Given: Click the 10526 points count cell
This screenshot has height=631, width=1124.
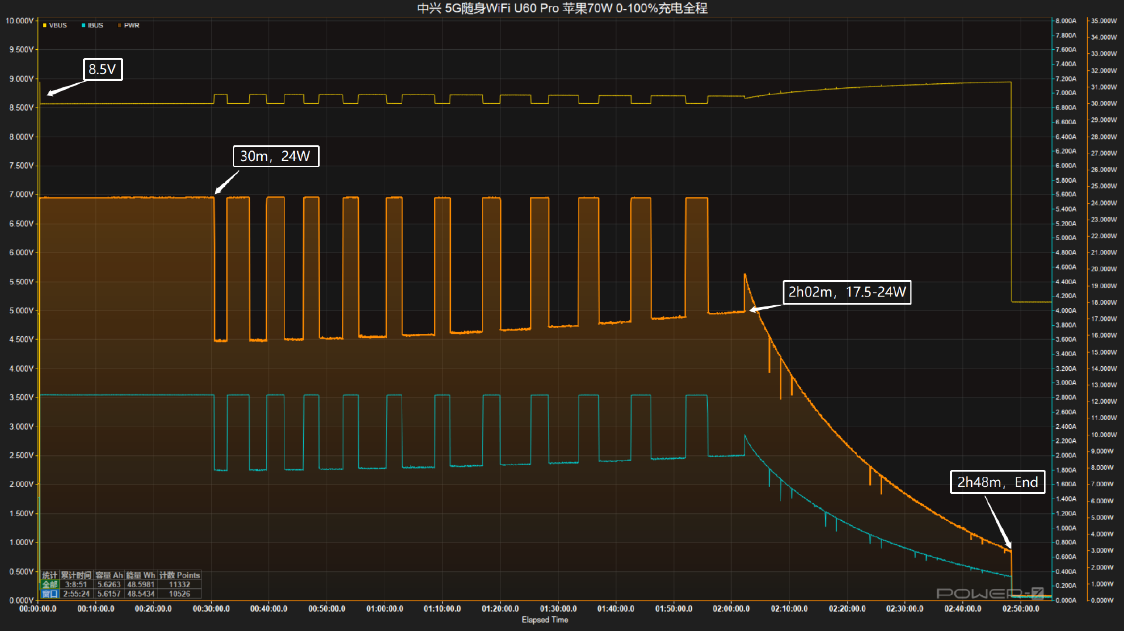Looking at the screenshot, I should click(180, 594).
